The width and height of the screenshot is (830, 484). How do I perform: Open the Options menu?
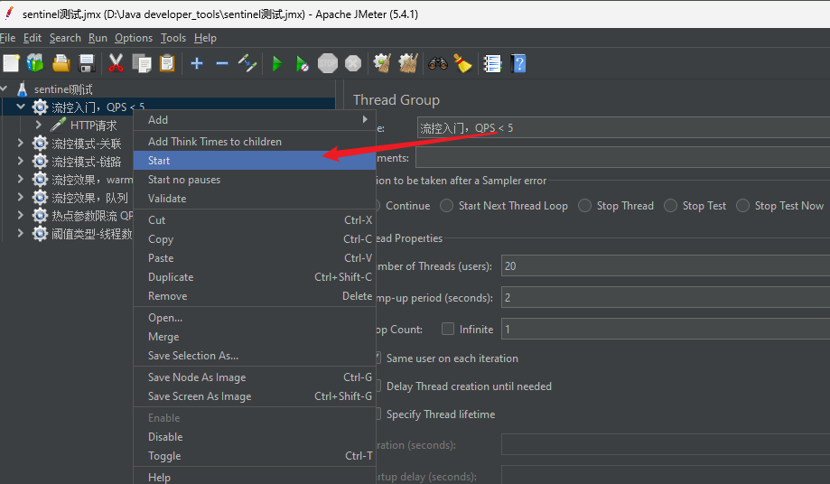coord(134,38)
